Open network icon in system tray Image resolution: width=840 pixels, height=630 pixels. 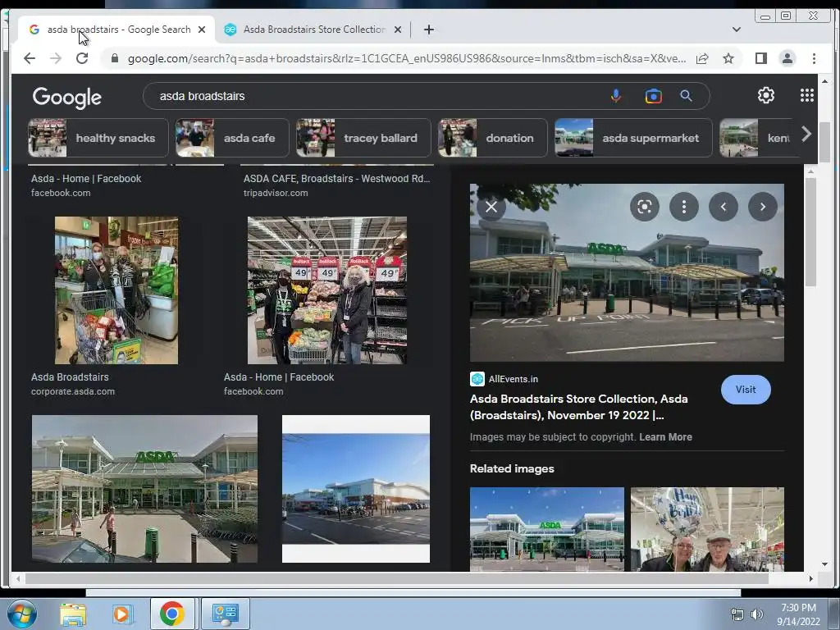tap(737, 614)
